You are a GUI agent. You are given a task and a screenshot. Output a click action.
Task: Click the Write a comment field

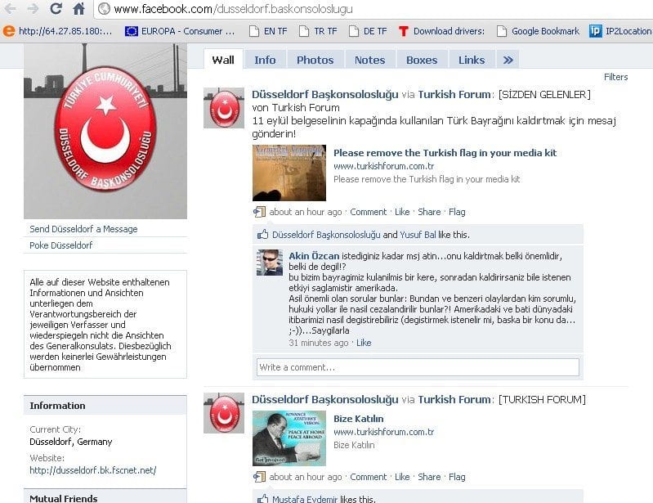pos(418,367)
